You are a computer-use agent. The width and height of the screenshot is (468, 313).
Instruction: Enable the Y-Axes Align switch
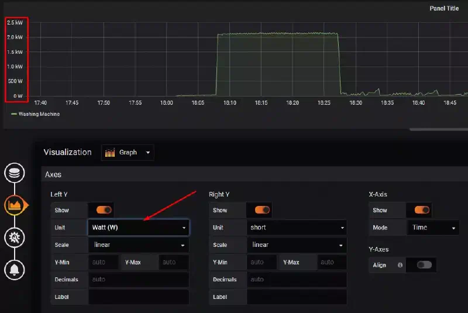(424, 265)
